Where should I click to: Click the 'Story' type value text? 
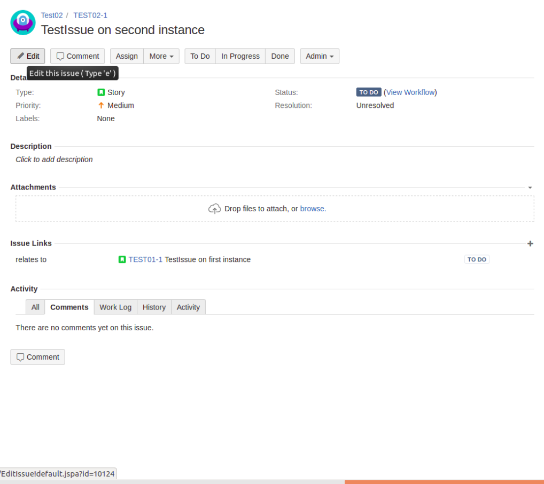click(116, 92)
